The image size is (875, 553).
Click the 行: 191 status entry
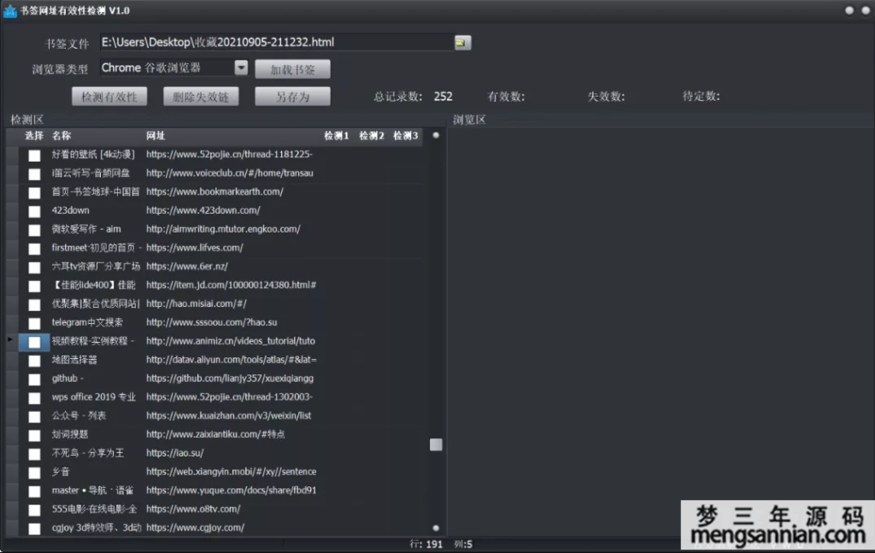[426, 544]
